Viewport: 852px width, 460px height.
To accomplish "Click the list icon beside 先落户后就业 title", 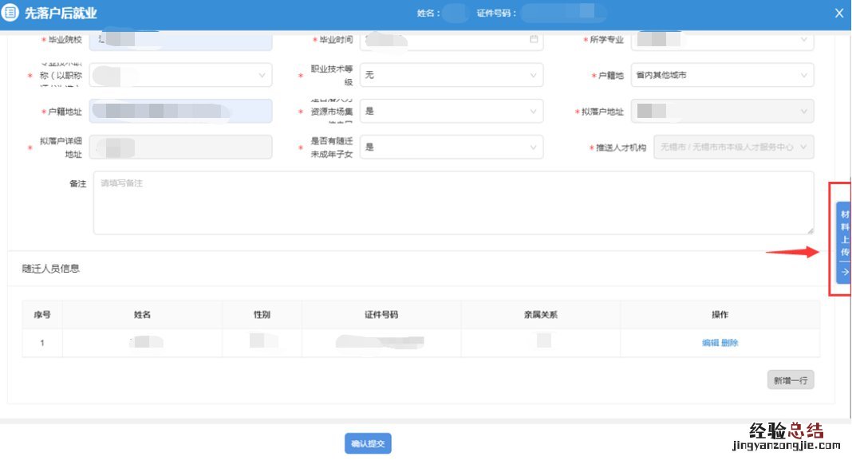I will point(11,14).
